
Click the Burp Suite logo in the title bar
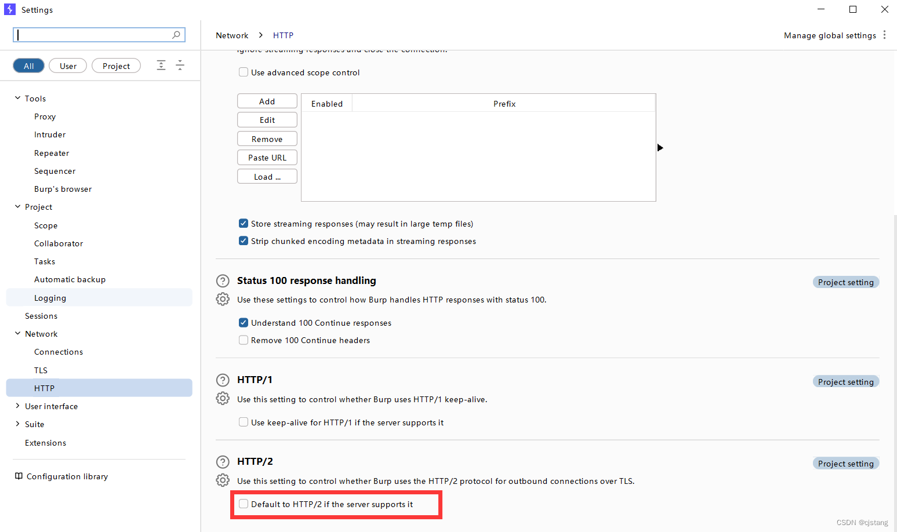pos(9,9)
